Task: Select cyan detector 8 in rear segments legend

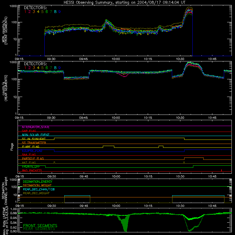Action: tap(55, 68)
